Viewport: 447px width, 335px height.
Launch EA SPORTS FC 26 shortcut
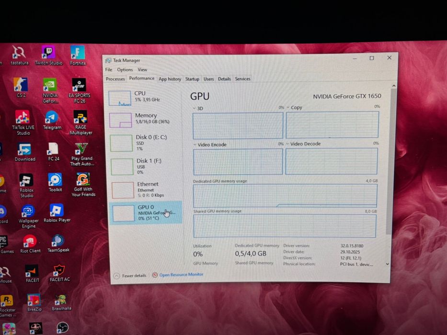(79, 90)
